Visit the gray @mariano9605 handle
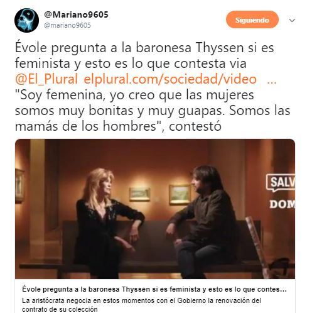 tap(67, 26)
